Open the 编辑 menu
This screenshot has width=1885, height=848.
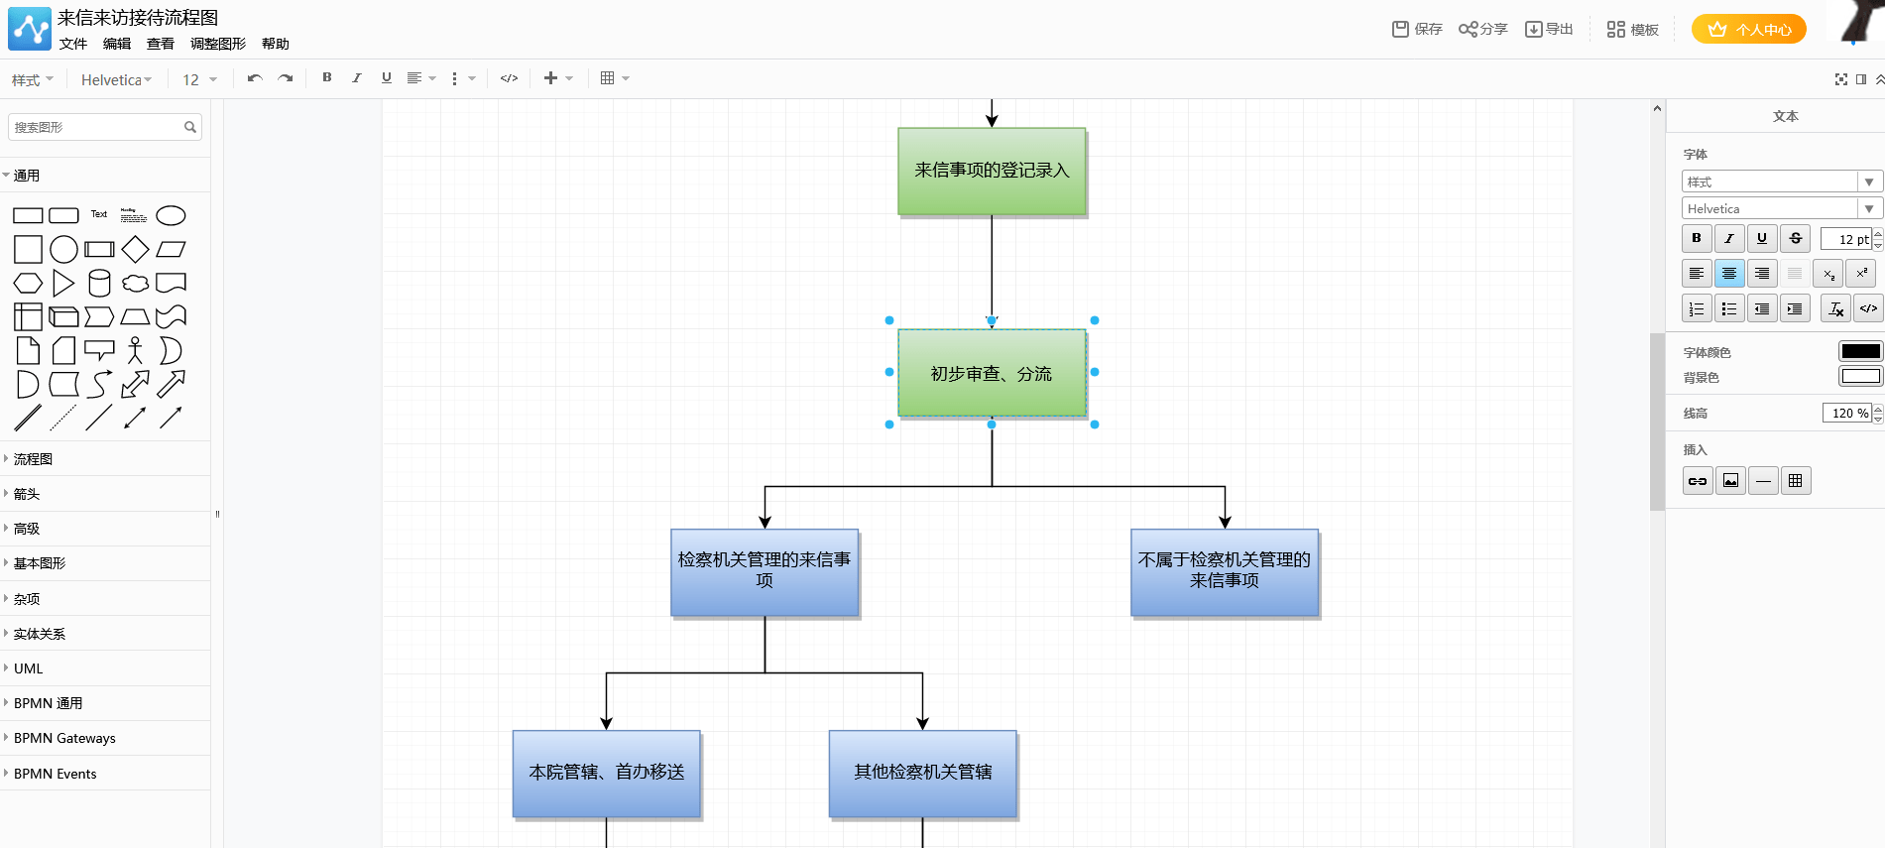point(117,44)
